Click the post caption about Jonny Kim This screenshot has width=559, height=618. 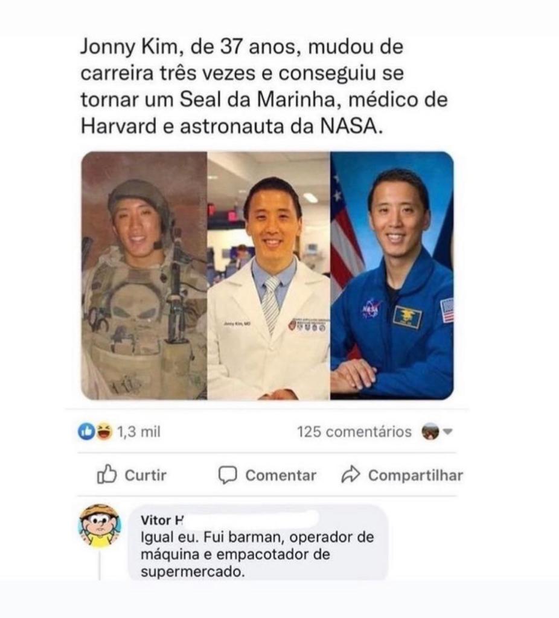tap(264, 87)
